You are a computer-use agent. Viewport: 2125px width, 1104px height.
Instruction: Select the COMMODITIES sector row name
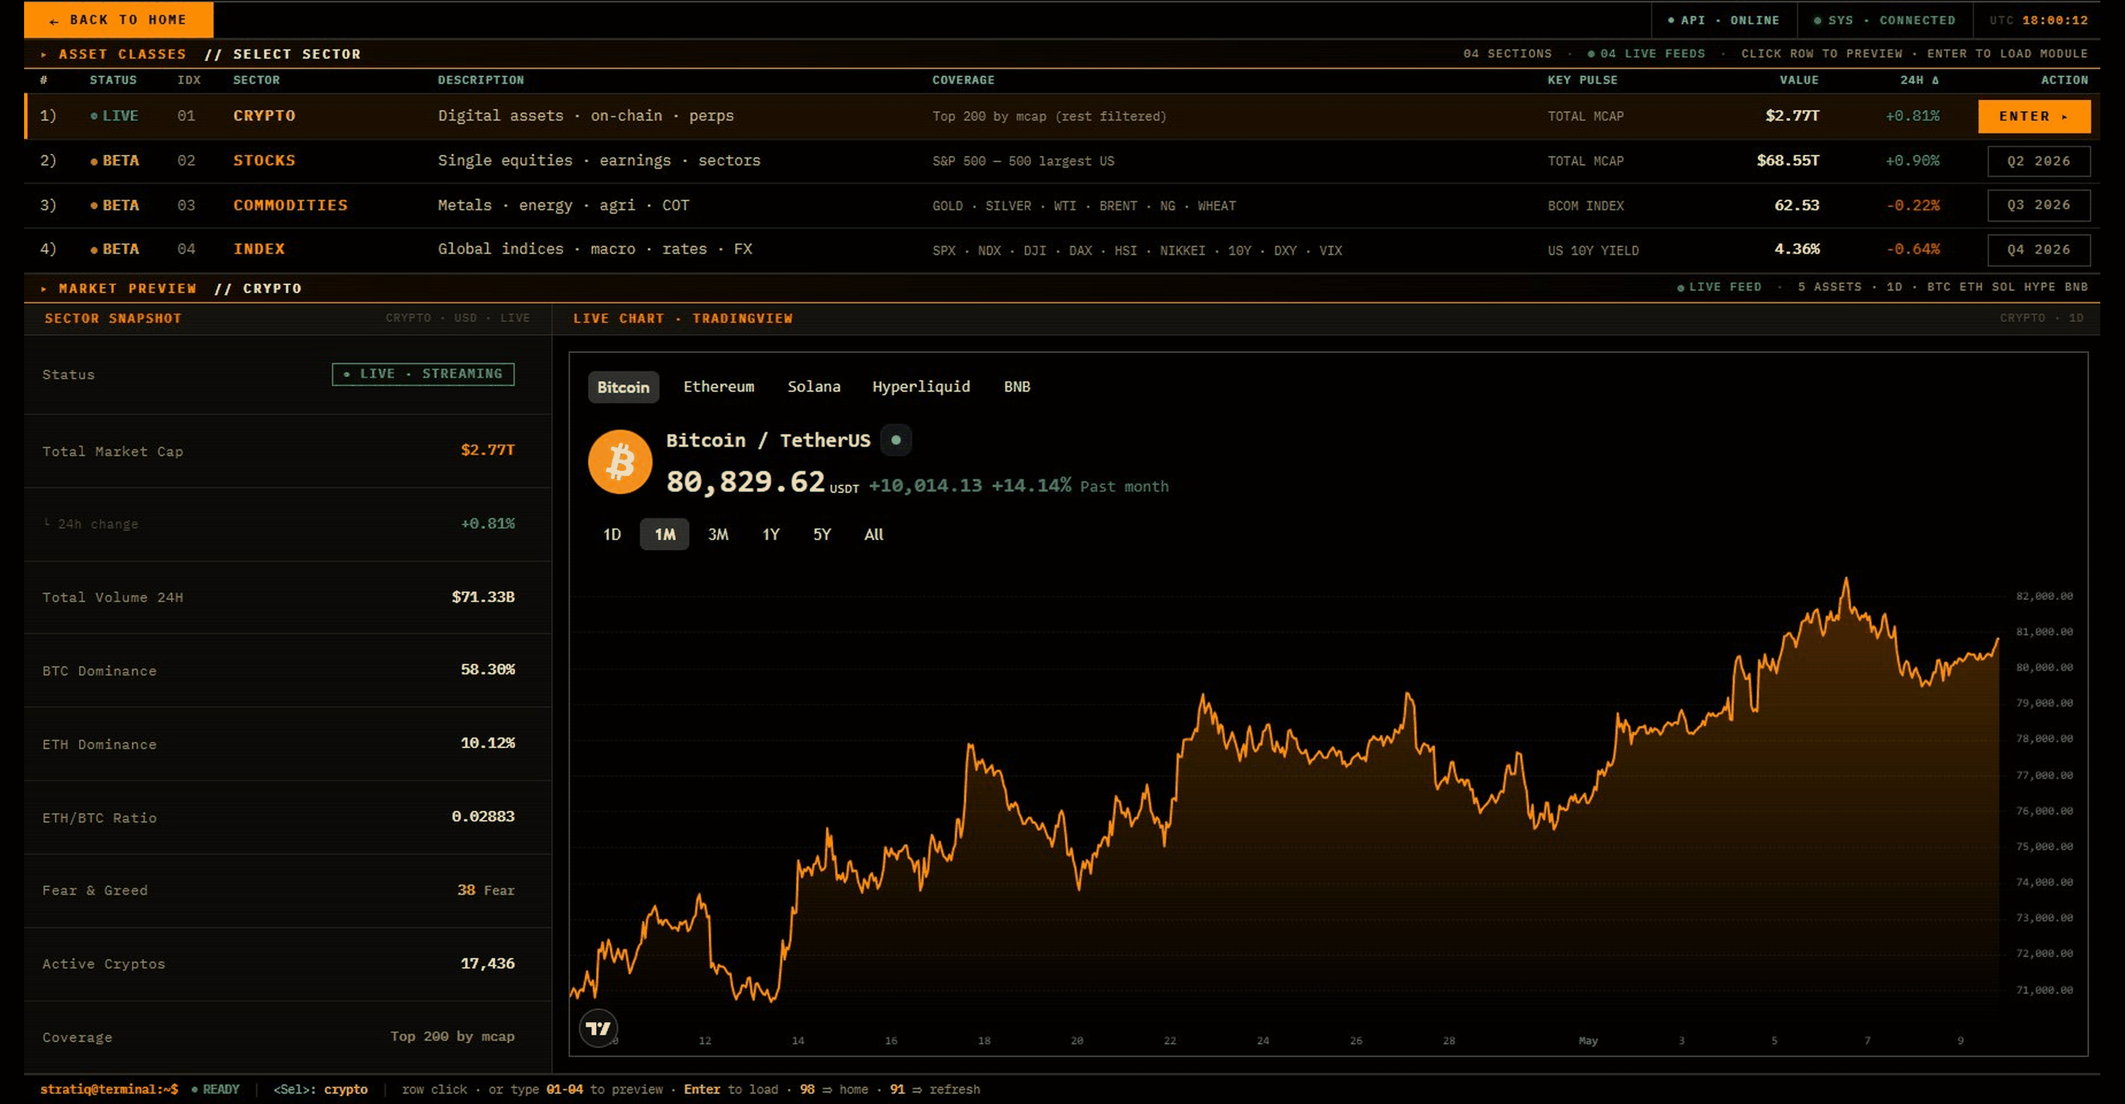click(x=290, y=204)
